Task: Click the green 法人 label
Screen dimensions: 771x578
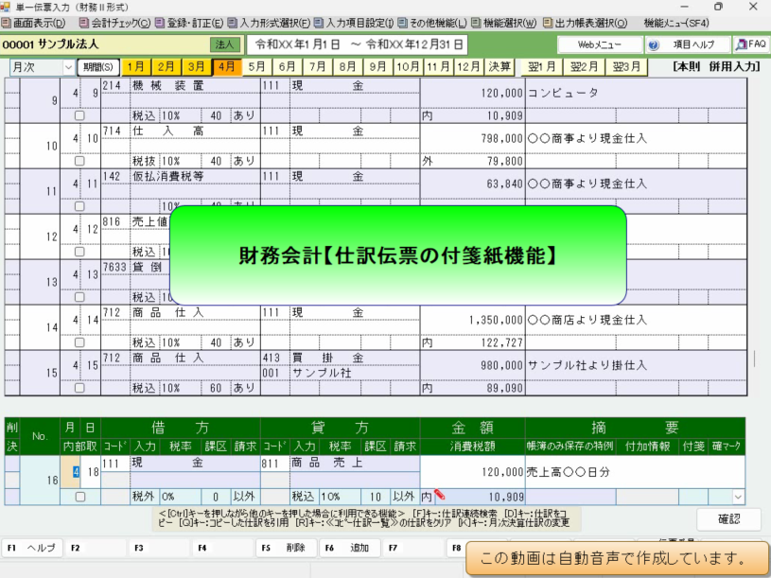Action: (225, 44)
